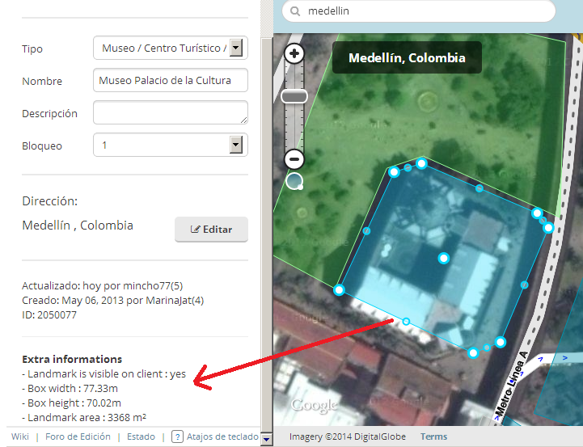Click 'Creado: May 06, 2013 por MarinaJat(4)'

(112, 300)
